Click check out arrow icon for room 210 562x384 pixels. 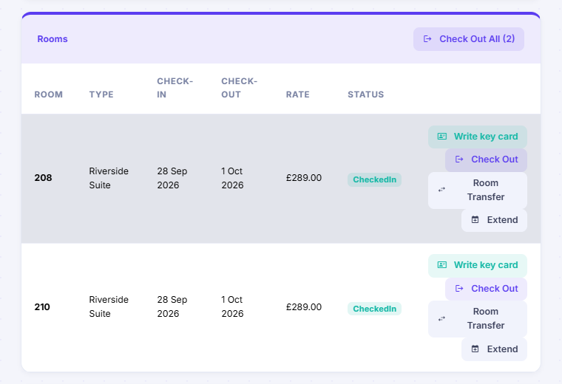pyautogui.click(x=459, y=289)
